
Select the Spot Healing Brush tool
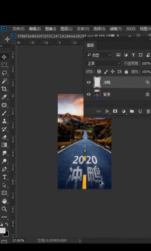[x=4, y=105]
